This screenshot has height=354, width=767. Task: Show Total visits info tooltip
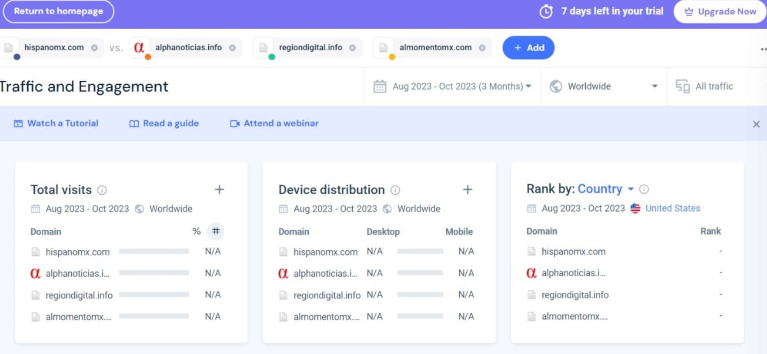102,190
